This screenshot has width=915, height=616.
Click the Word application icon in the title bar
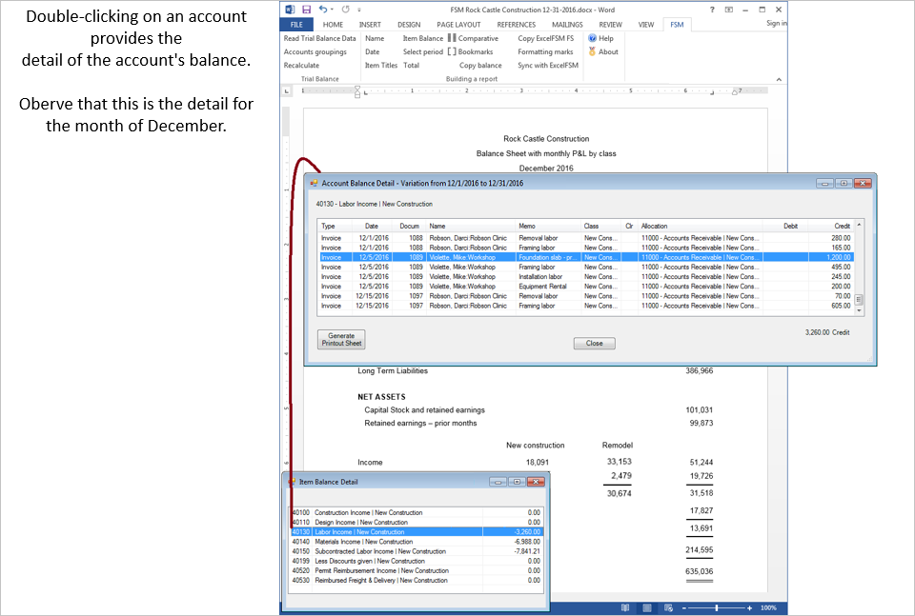290,10
